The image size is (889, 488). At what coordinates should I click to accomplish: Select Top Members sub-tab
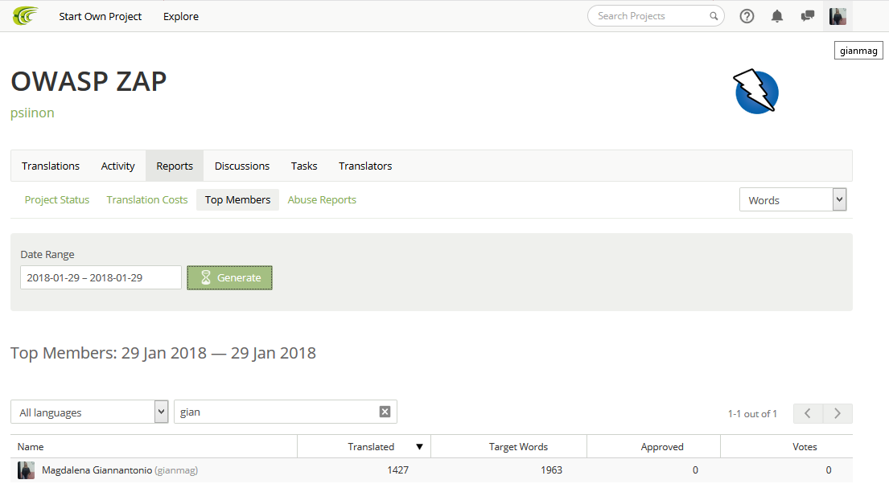pyautogui.click(x=237, y=200)
